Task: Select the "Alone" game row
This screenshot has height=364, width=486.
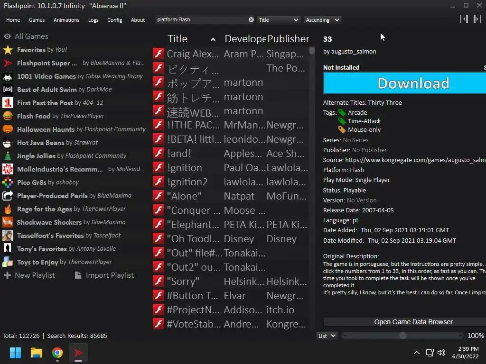Action: 231,196
